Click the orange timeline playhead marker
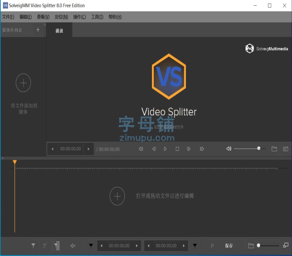Viewport: 292px width, 256px height. tap(15, 162)
